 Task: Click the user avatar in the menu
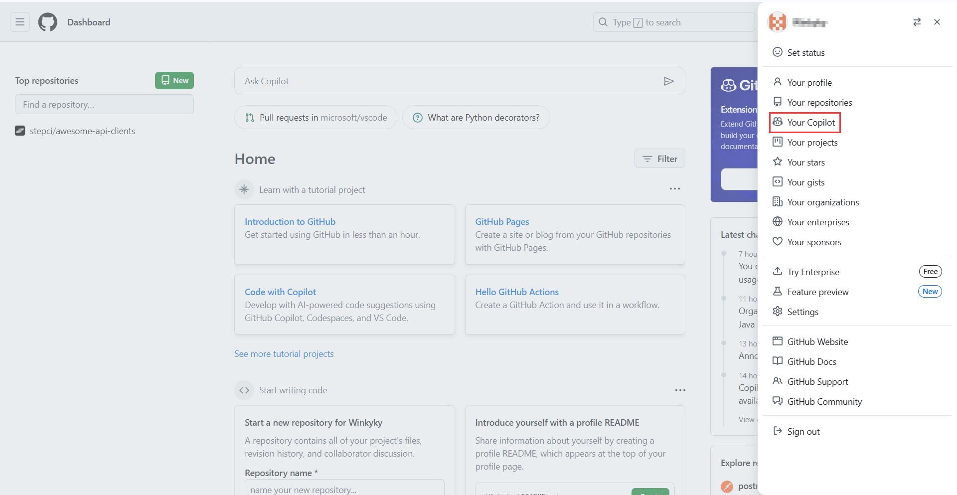tap(778, 22)
